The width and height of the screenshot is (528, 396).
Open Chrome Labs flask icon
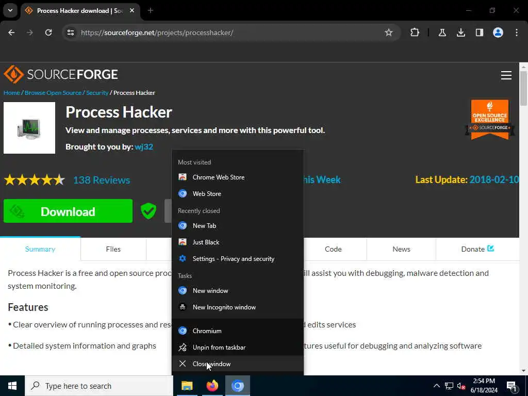click(x=442, y=32)
